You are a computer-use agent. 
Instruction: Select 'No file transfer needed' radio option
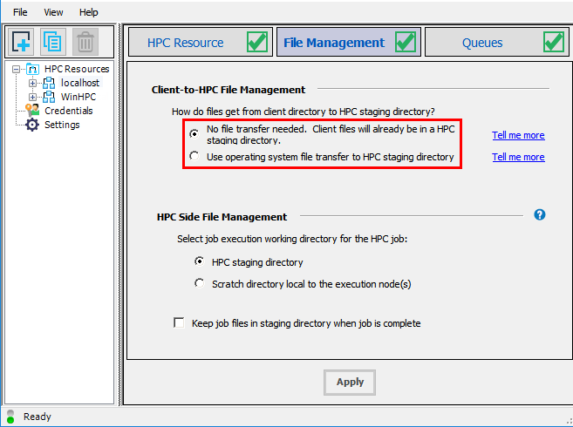pyautogui.click(x=194, y=133)
